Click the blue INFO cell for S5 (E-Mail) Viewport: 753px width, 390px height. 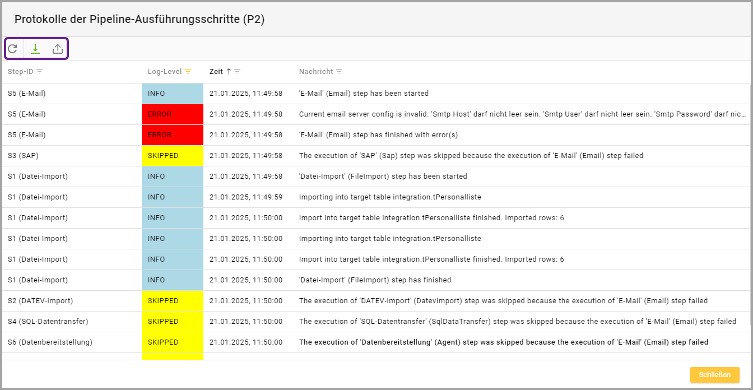pyautogui.click(x=173, y=94)
